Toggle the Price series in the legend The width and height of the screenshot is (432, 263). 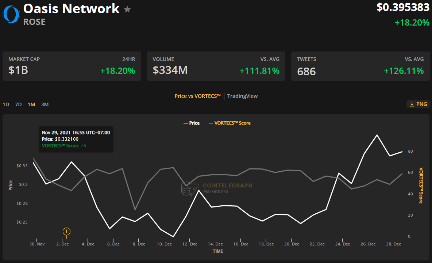(191, 123)
